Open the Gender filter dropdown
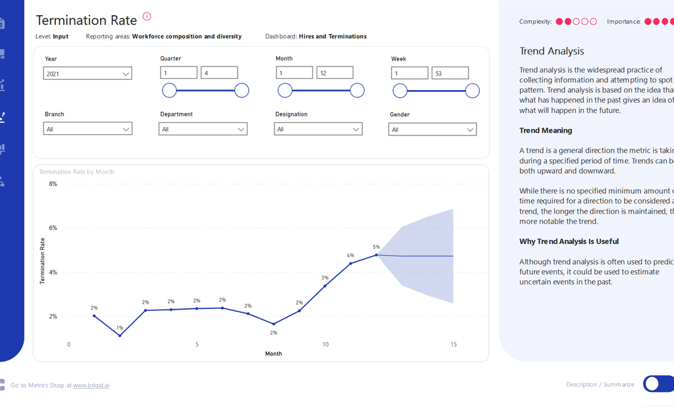 click(432, 130)
